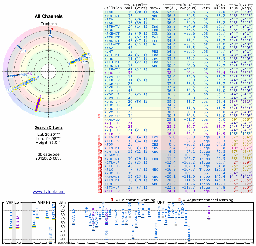256x246 pixels.
Task: Select the KHOU callsign row
Action: (108, 59)
